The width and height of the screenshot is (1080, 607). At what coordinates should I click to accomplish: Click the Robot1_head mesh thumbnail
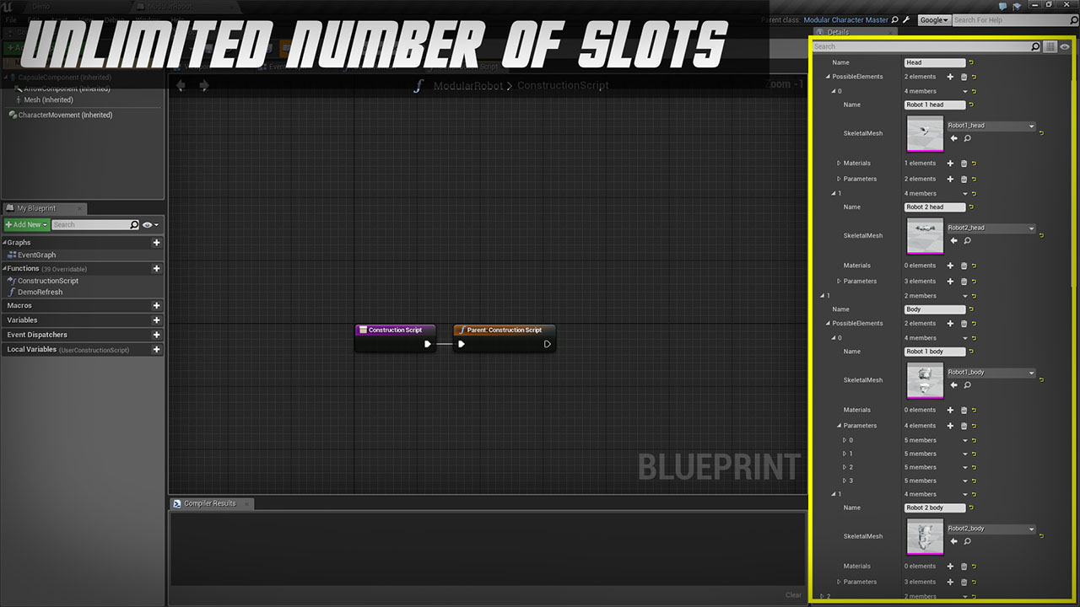point(925,133)
